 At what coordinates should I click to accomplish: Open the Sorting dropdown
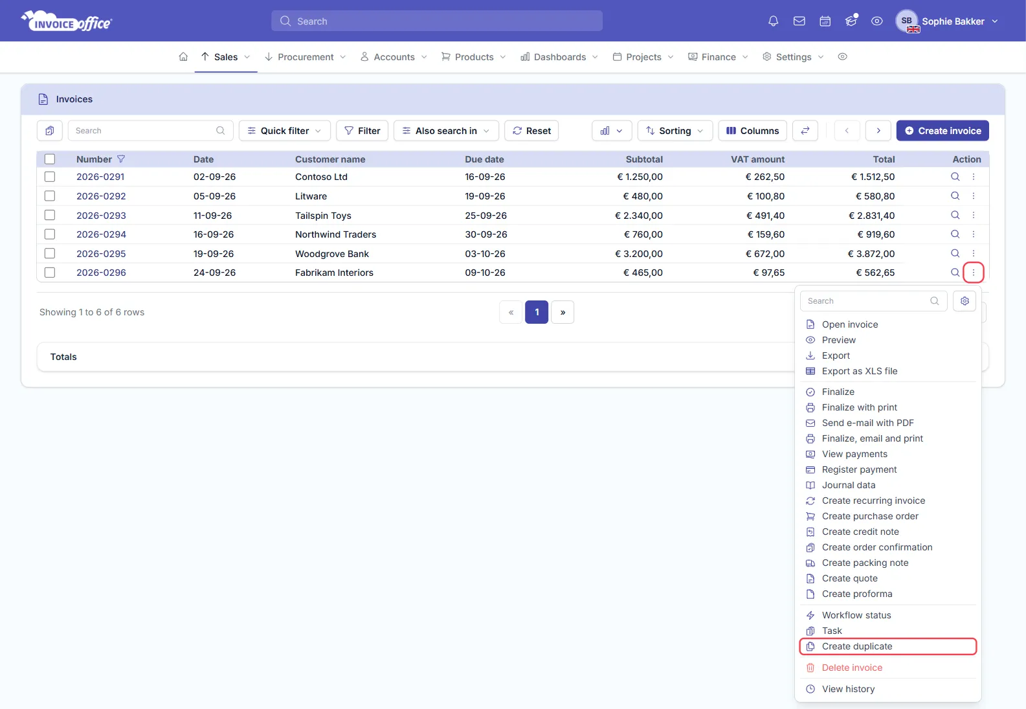point(675,131)
